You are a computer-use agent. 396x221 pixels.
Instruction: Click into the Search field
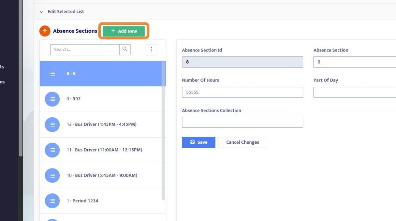click(85, 49)
